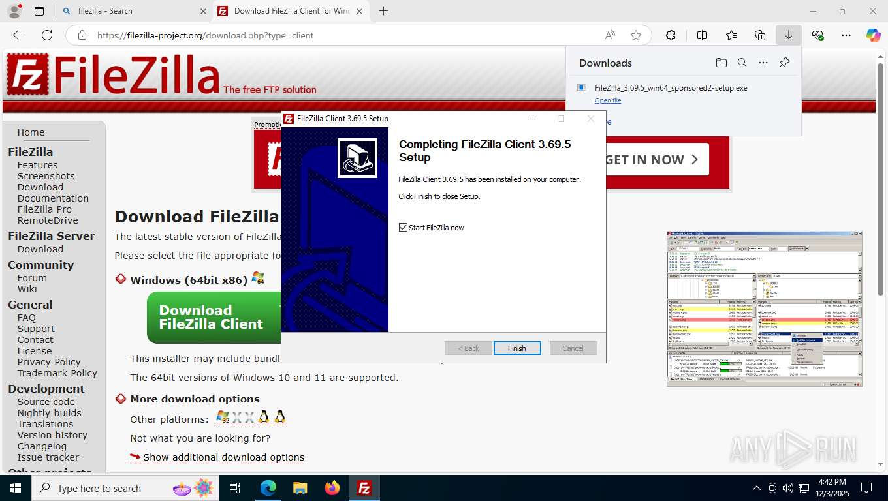Screen dimensions: 888x501
Task: Open the Nightly builds sidebar link
Action: (x=49, y=413)
